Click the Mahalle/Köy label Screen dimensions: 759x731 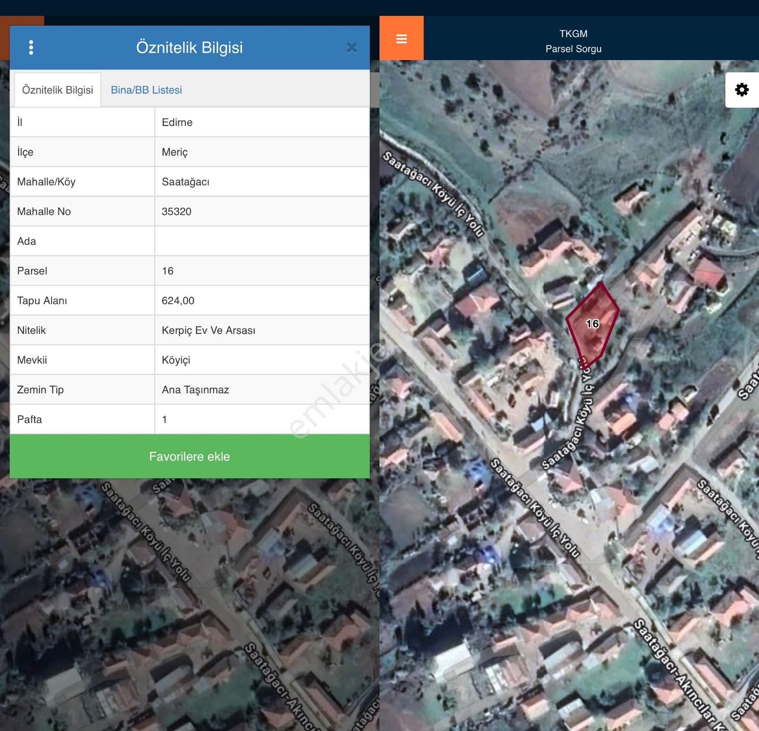coord(46,182)
